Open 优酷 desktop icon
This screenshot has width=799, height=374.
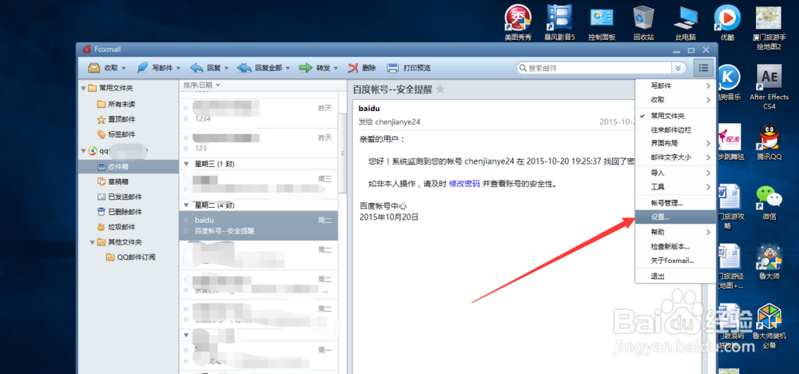coord(727,23)
